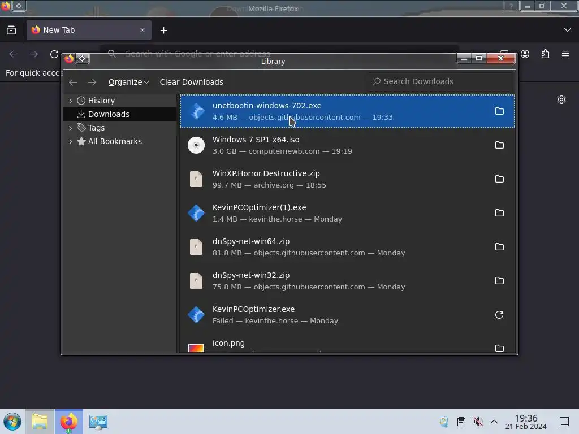The image size is (579, 434).
Task: Go back in Firefox main window
Action: [x=14, y=54]
